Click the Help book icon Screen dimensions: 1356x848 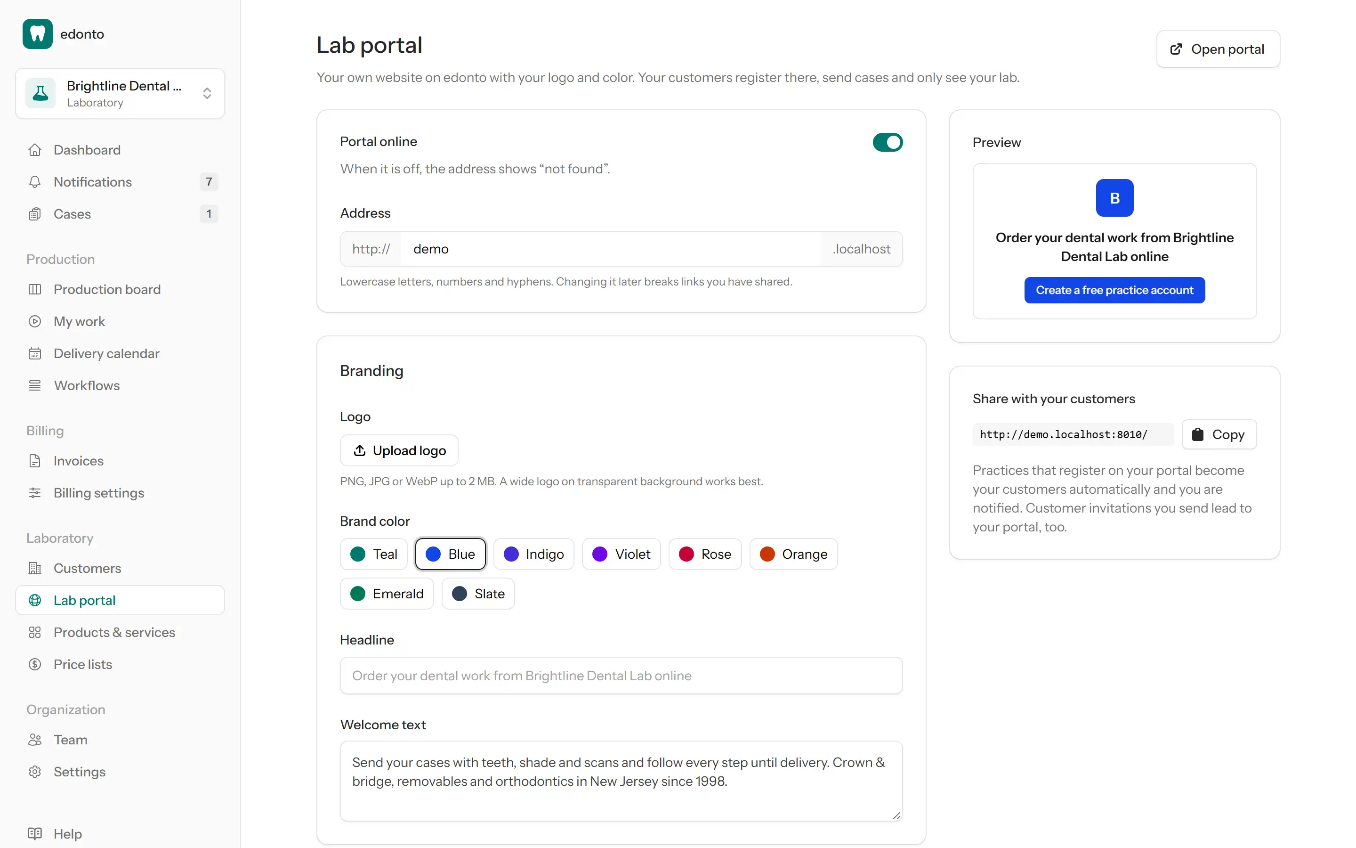pyautogui.click(x=35, y=833)
